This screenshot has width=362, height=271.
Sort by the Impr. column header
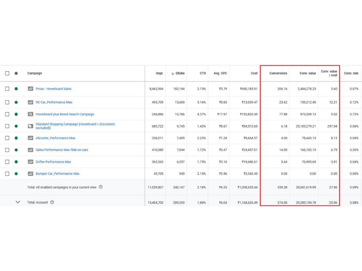tap(160, 73)
